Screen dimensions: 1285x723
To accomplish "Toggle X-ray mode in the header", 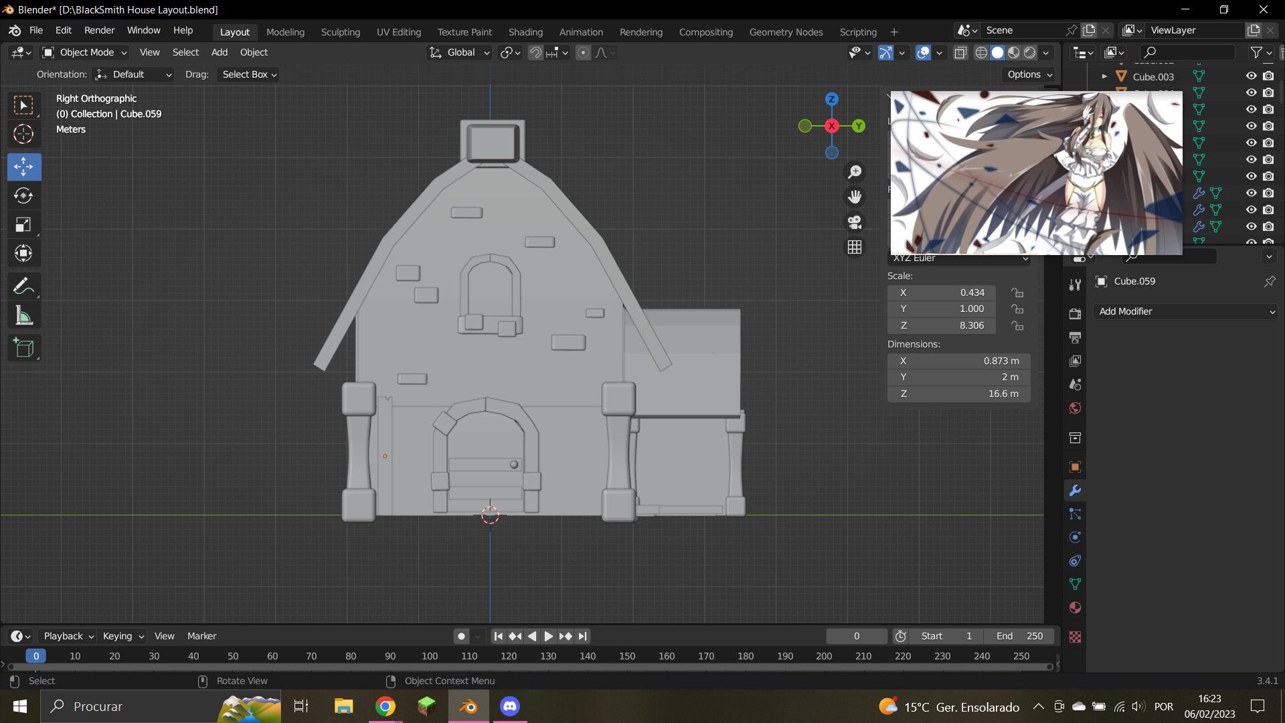I will [961, 52].
